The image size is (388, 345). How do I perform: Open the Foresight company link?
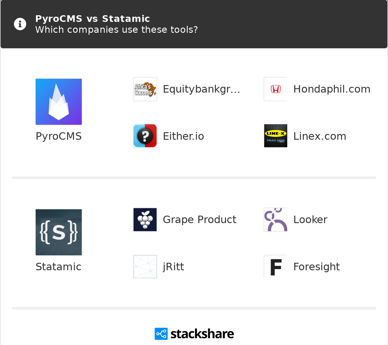(x=317, y=267)
